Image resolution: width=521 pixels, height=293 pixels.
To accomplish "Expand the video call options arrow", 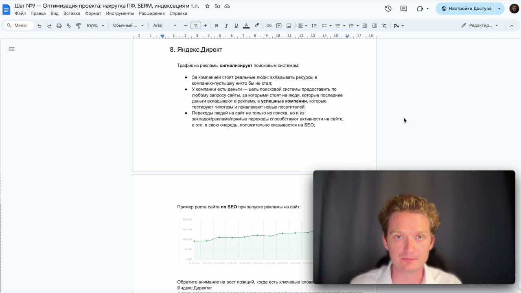I will pyautogui.click(x=427, y=9).
